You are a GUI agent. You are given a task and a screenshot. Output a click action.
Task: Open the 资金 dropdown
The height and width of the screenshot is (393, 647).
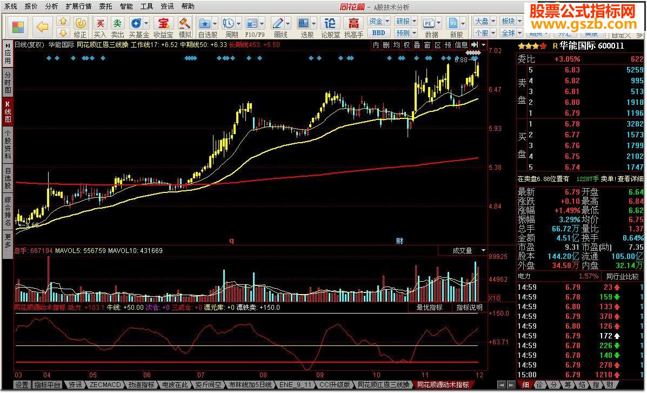pyautogui.click(x=379, y=21)
